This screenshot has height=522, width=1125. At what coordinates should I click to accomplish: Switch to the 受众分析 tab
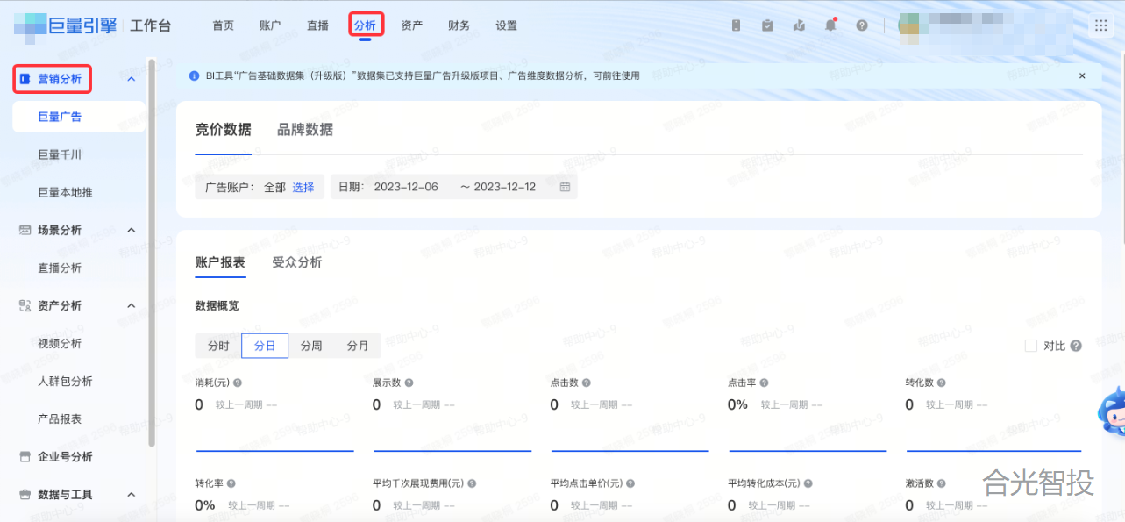(x=296, y=262)
